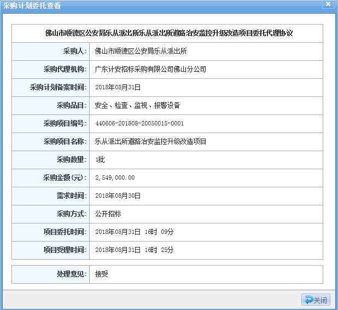338x310 pixels.
Task: Click the 采购项目名称 label
Action: 65,142
